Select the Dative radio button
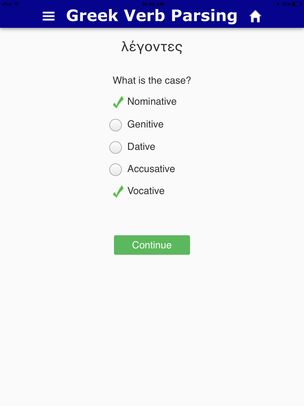 (116, 147)
